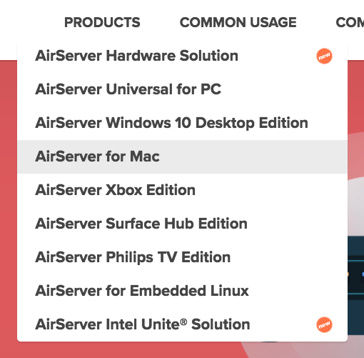Image resolution: width=364 pixels, height=358 pixels.
Task: Open the PRODUCTS menu
Action: tap(102, 22)
